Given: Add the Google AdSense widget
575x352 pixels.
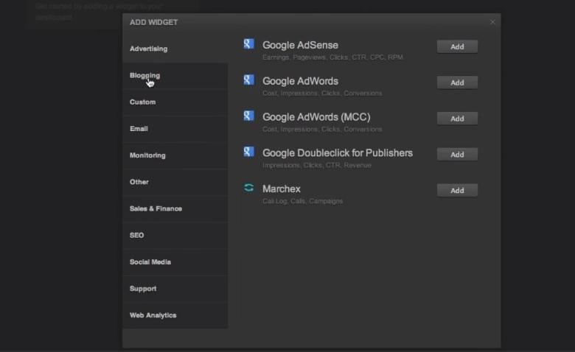Looking at the screenshot, I should pos(457,47).
